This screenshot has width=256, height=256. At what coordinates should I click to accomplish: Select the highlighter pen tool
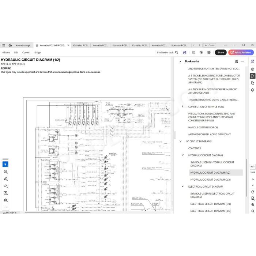(5, 178)
